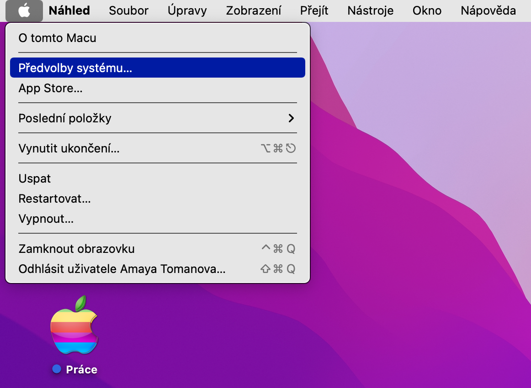Open the Úpravy menu
The image size is (531, 388).
[x=187, y=11]
